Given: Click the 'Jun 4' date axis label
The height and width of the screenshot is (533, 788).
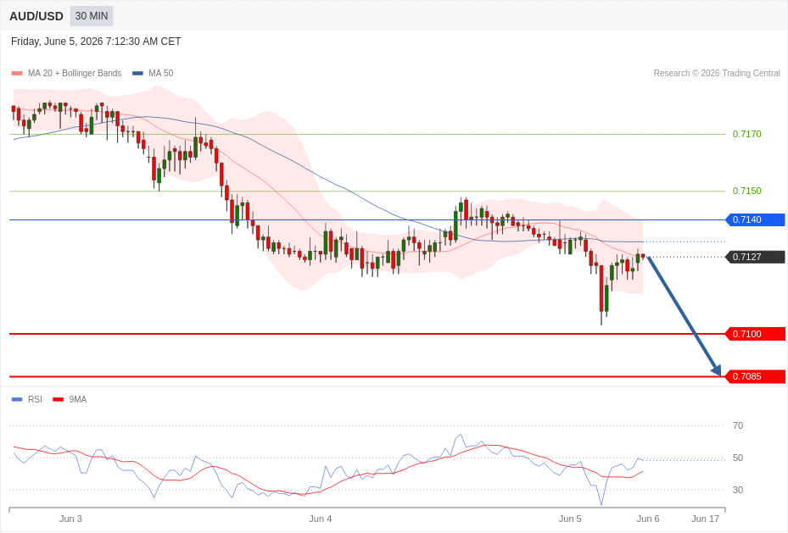Looking at the screenshot, I should 320,519.
